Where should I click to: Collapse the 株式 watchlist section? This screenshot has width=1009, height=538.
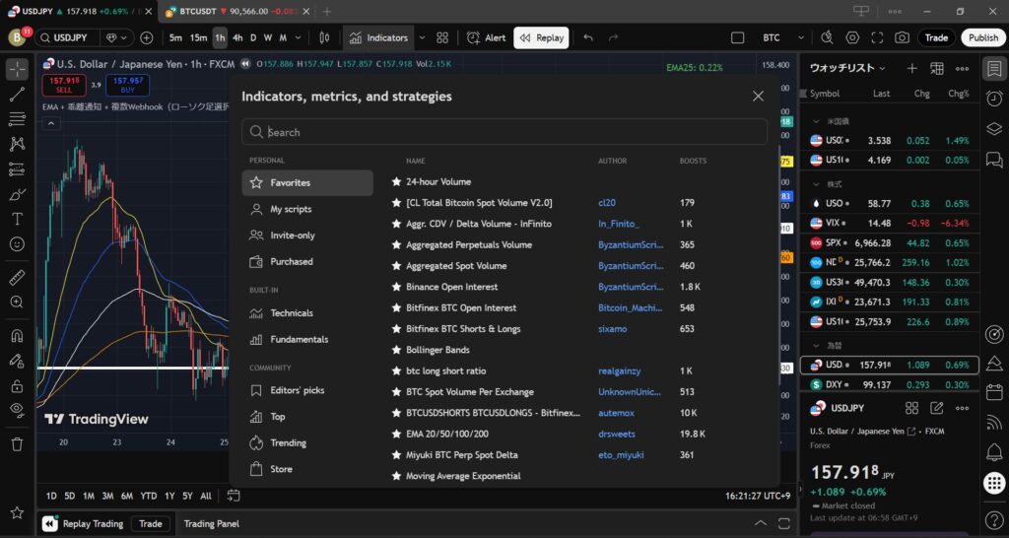[x=816, y=184]
